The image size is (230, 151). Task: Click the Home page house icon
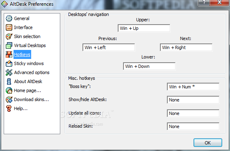tap(9, 90)
